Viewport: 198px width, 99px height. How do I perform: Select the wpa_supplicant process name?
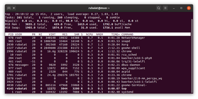tap(133, 68)
